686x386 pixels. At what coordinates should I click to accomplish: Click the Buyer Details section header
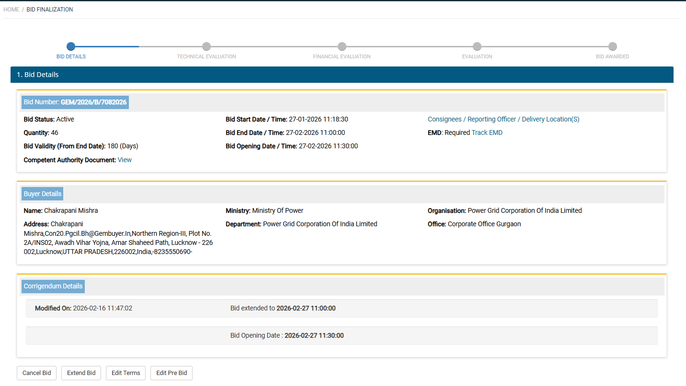tap(43, 194)
